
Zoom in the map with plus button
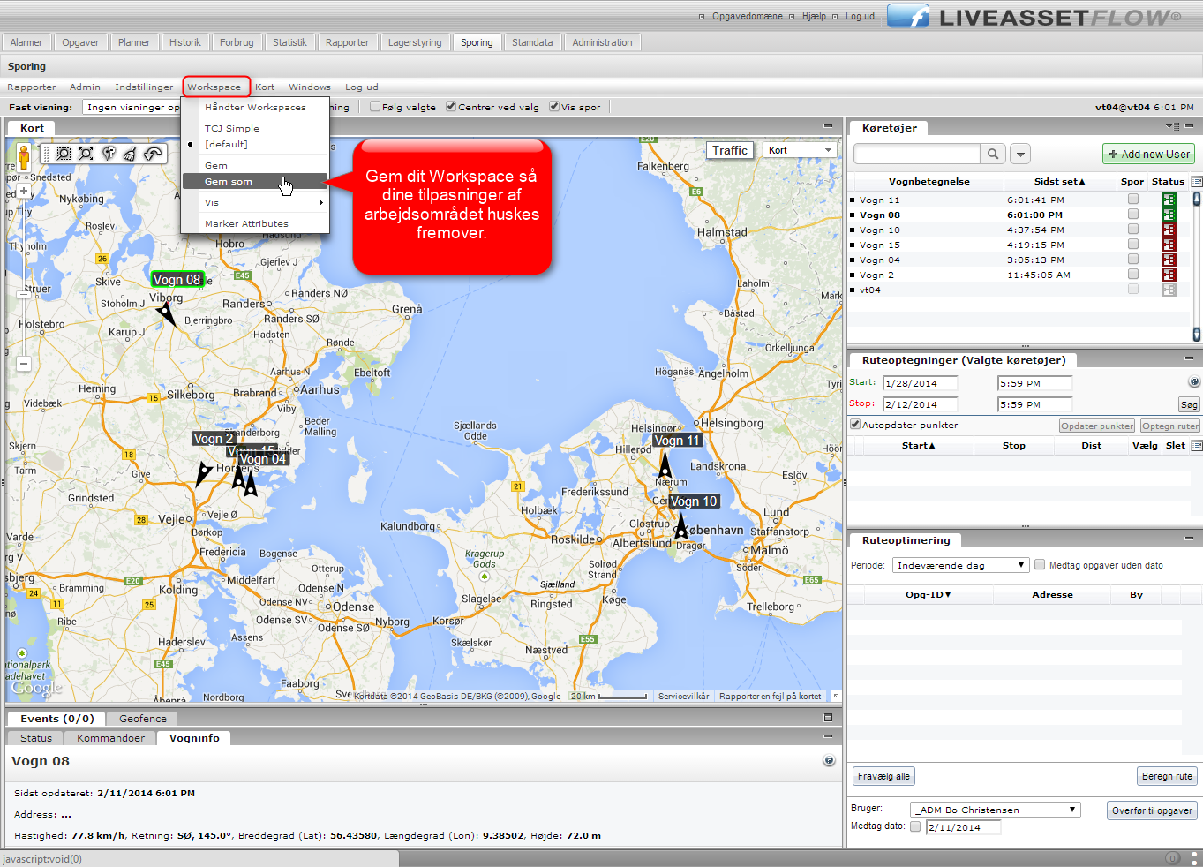click(x=24, y=192)
